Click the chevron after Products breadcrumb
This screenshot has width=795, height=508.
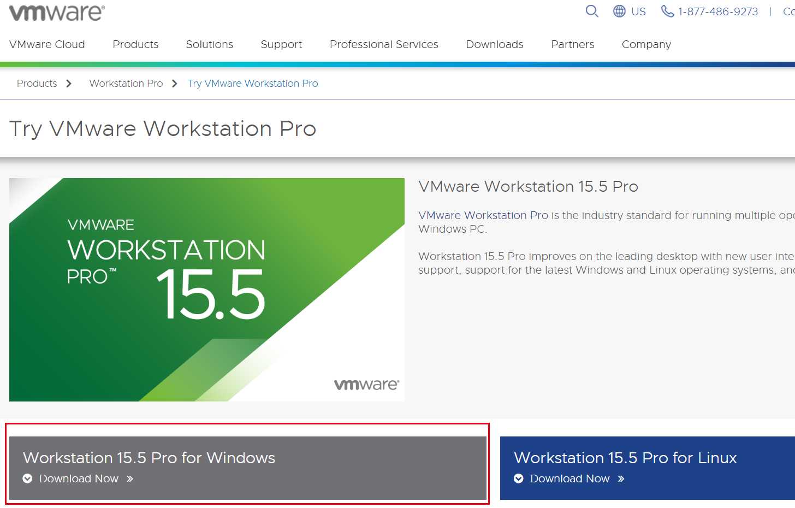[x=69, y=84]
